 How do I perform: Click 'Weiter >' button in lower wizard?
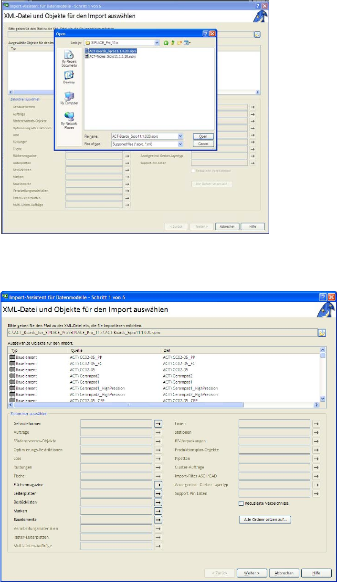252,573
